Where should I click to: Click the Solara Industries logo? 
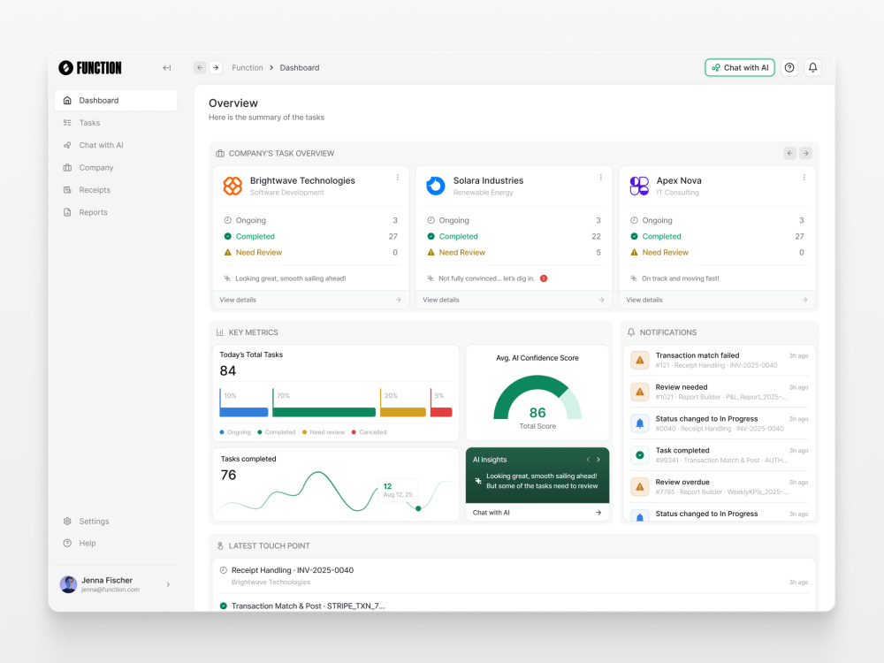pos(435,186)
